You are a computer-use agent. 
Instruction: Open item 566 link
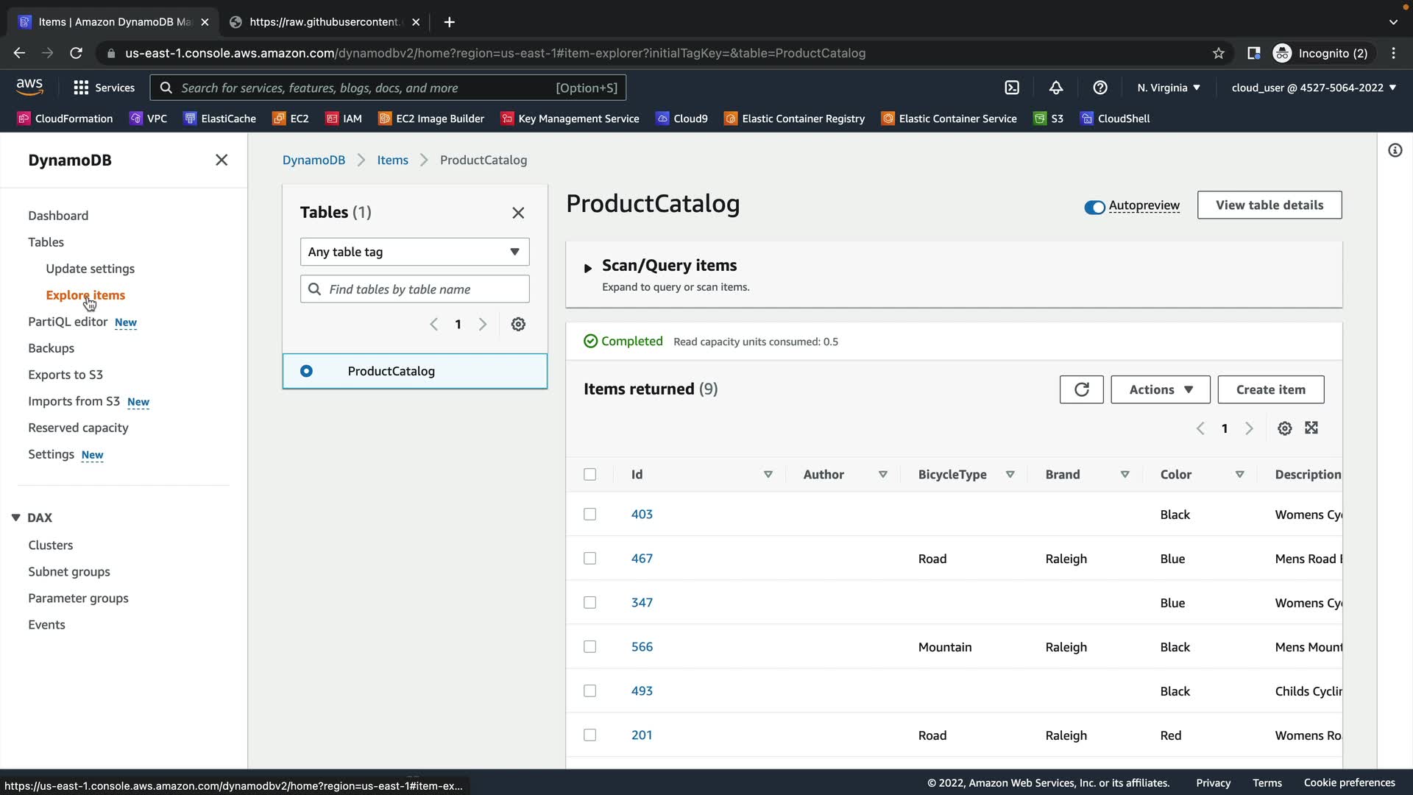click(x=642, y=647)
